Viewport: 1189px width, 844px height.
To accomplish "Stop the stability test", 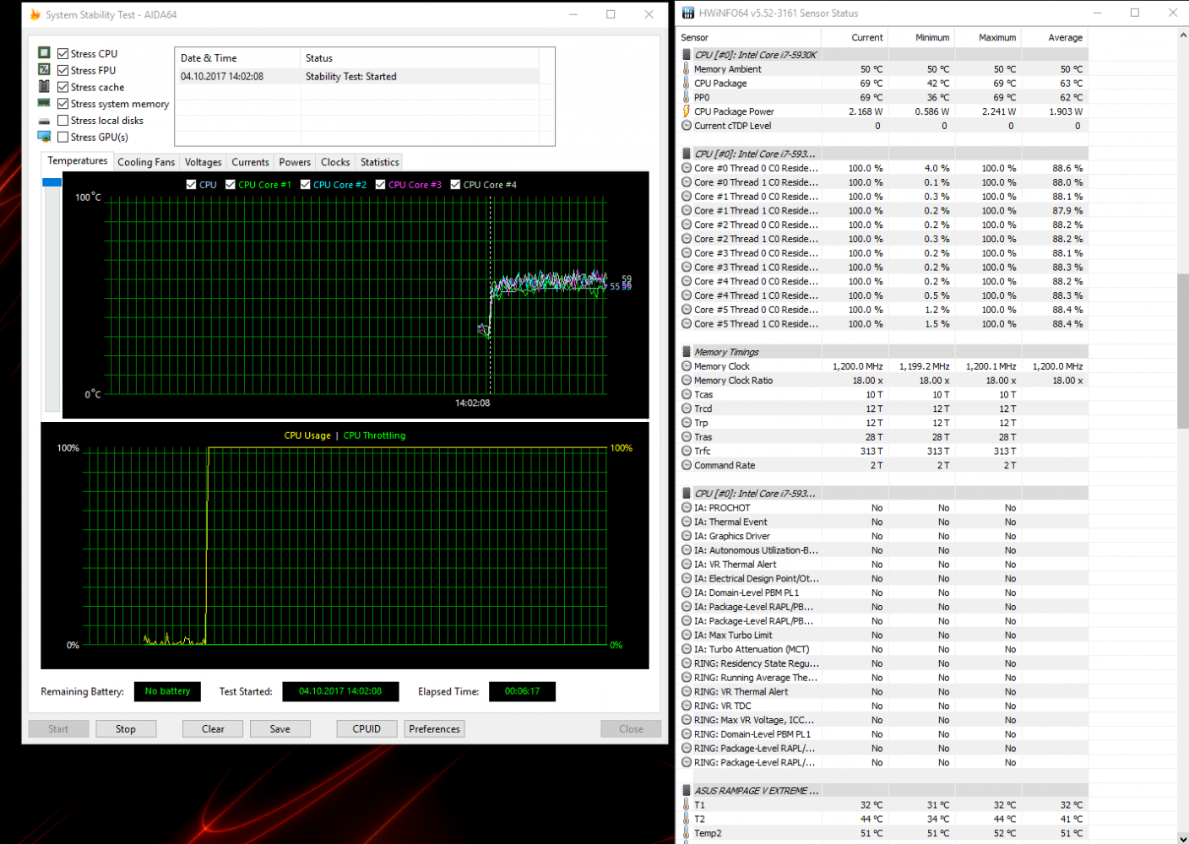I will pyautogui.click(x=126, y=729).
